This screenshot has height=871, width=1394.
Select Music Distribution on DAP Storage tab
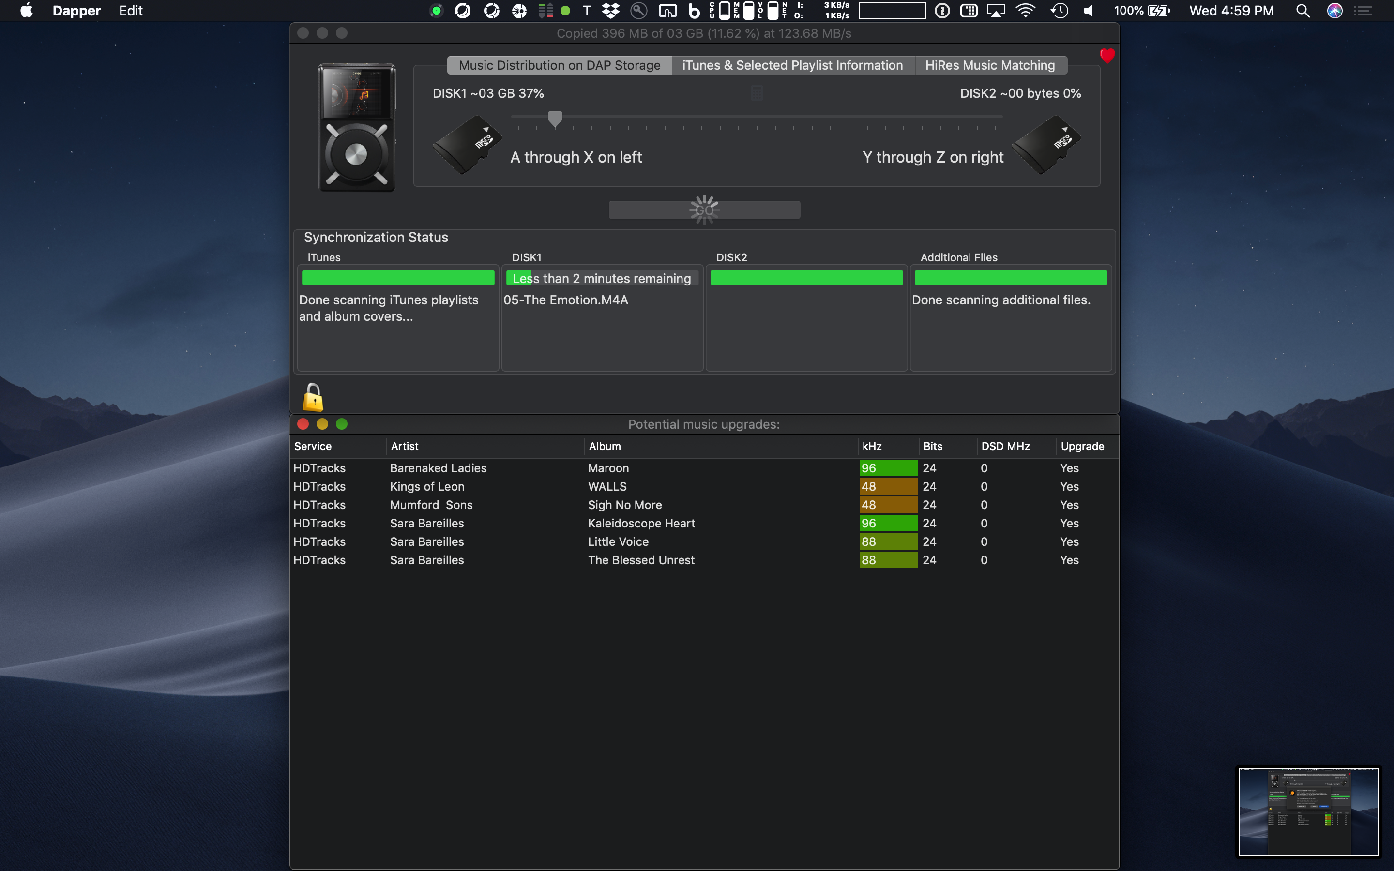pyautogui.click(x=560, y=65)
